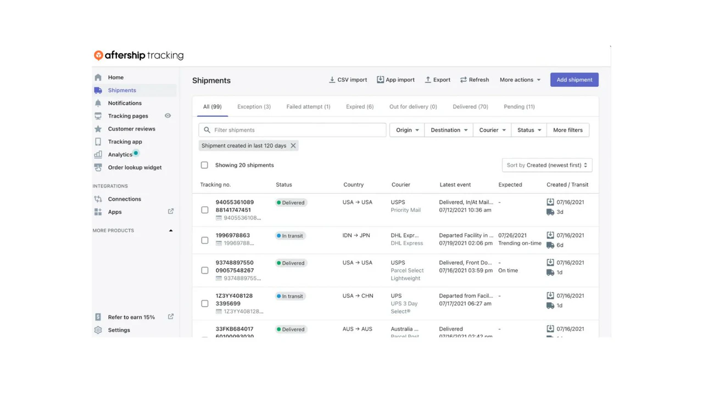The image size is (703, 395).
Task: Click the Customer reviews star icon
Action: point(98,129)
